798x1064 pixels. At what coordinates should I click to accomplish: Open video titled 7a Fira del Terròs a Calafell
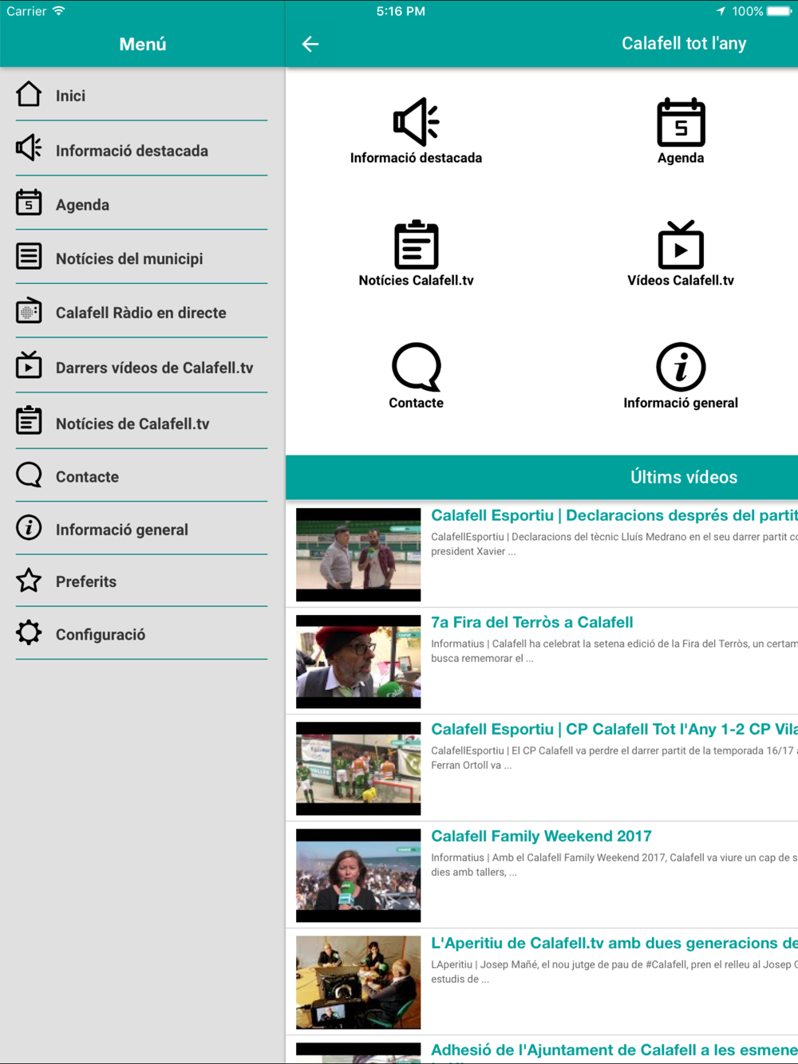coord(532,622)
